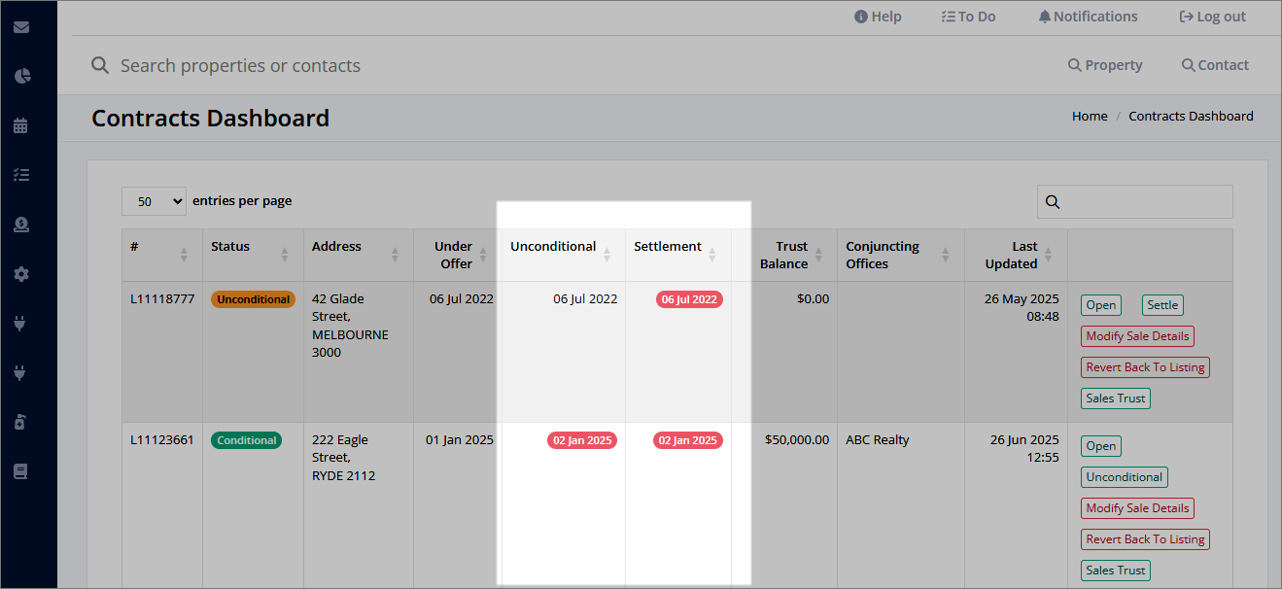Expand the entries per page dropdown
The height and width of the screenshot is (589, 1282).
coord(154,201)
